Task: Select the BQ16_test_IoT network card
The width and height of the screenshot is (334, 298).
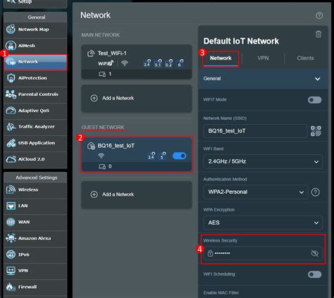Action: [137, 154]
